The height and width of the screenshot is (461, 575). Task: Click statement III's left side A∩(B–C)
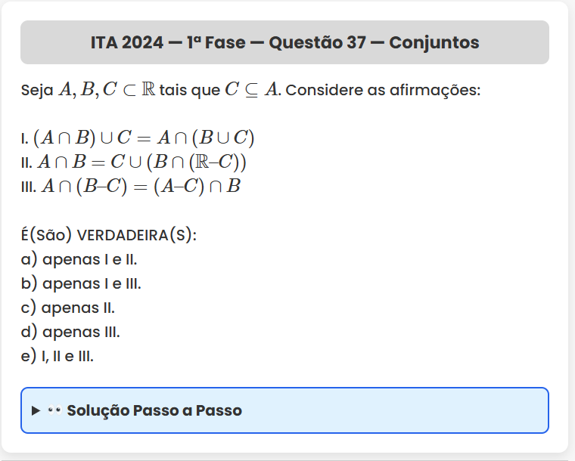click(84, 186)
